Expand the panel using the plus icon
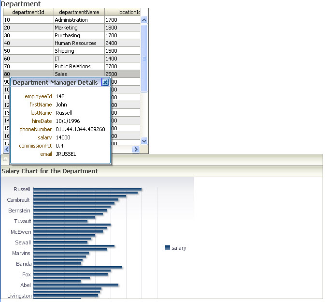 pyautogui.click(x=5, y=159)
